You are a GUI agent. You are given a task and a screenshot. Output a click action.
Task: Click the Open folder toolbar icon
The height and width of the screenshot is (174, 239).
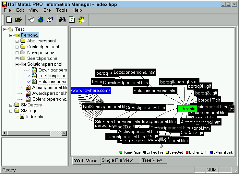(x=18, y=20)
